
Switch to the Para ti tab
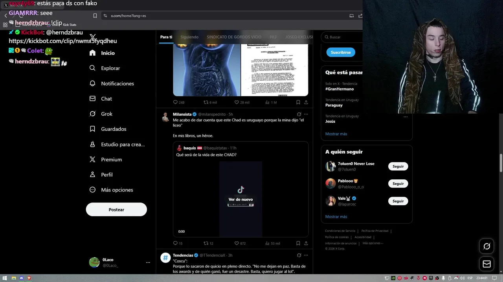click(166, 37)
